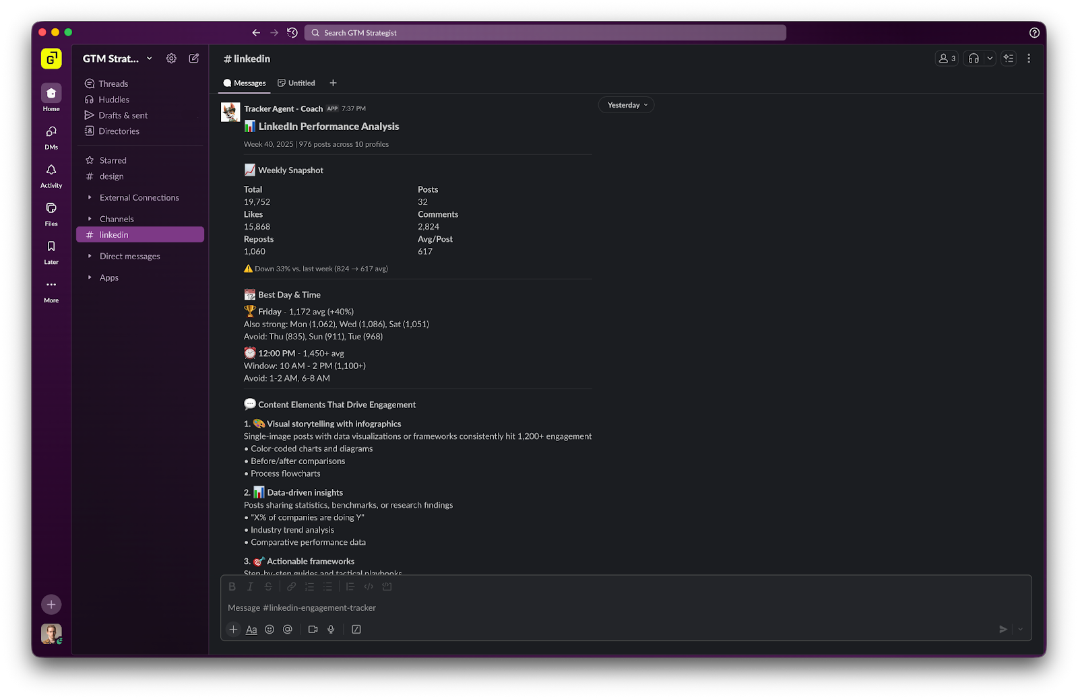
Task: Open the history clock icon
Action: [x=292, y=32]
